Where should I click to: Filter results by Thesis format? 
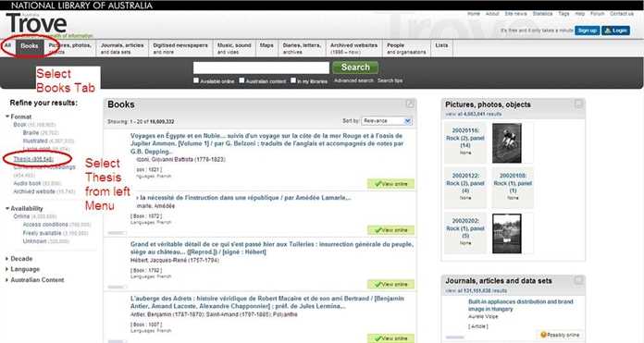coord(33,159)
